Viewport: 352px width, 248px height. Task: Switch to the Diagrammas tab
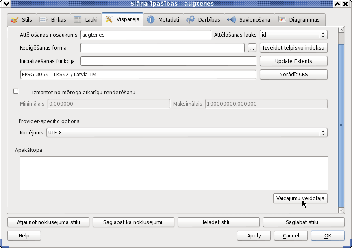click(300, 20)
